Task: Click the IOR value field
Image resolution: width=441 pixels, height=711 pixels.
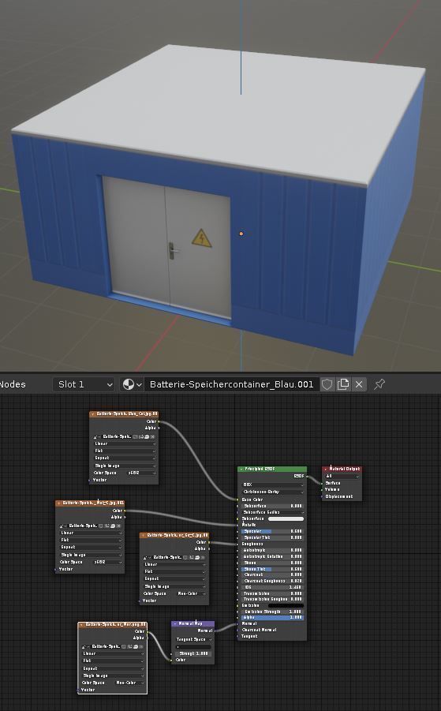Action: (272, 587)
